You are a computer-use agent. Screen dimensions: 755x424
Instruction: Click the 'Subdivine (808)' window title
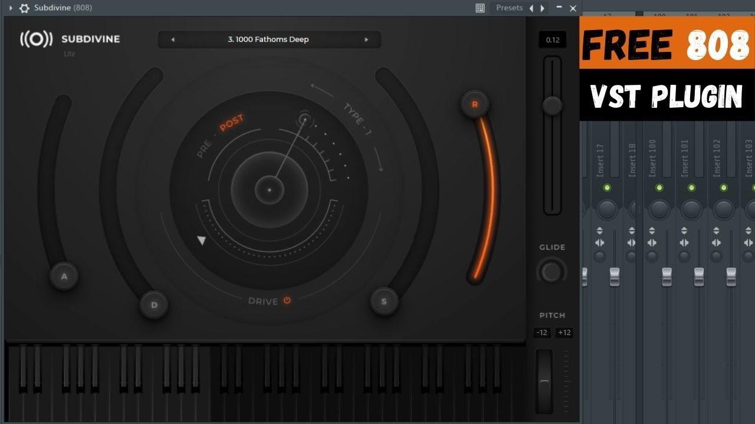(63, 8)
